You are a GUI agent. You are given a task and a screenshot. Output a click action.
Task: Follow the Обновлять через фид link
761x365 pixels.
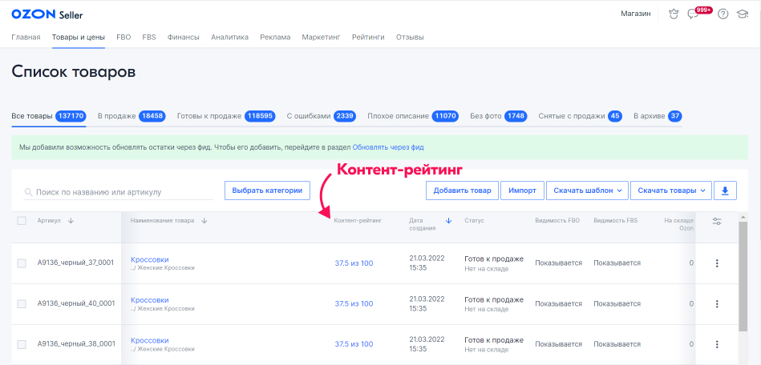tap(388, 147)
